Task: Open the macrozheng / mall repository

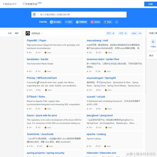Action: click(97, 41)
